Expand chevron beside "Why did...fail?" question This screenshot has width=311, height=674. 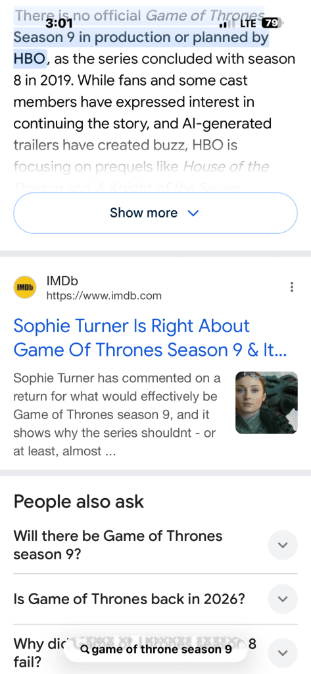coord(282,653)
